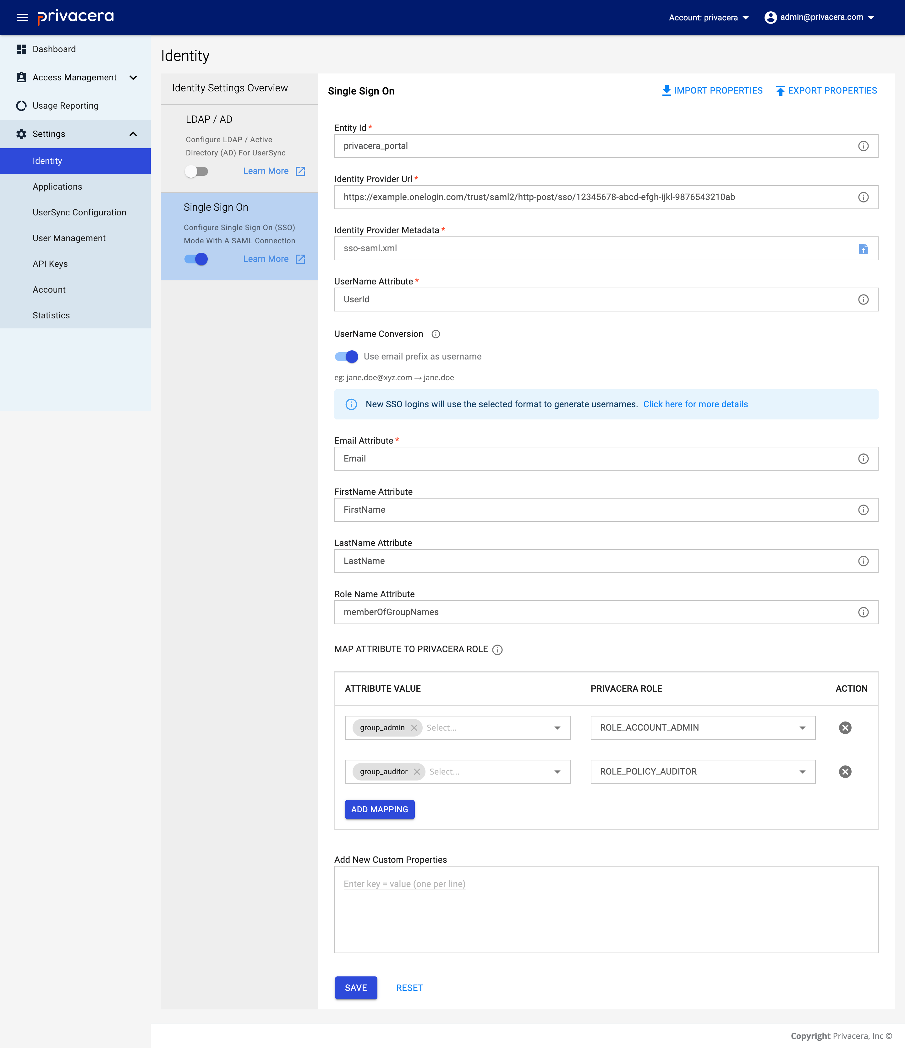This screenshot has width=905, height=1048.
Task: Click IMPORT PROPERTIES
Action: [712, 90]
